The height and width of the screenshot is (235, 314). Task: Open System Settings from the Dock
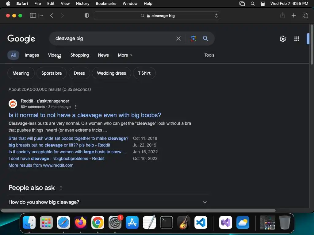click(115, 222)
